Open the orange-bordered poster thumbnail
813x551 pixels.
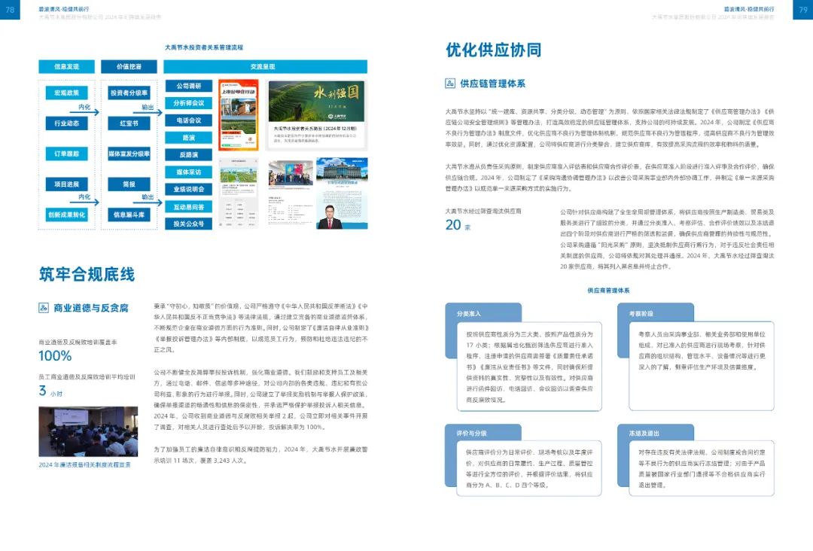click(239, 115)
